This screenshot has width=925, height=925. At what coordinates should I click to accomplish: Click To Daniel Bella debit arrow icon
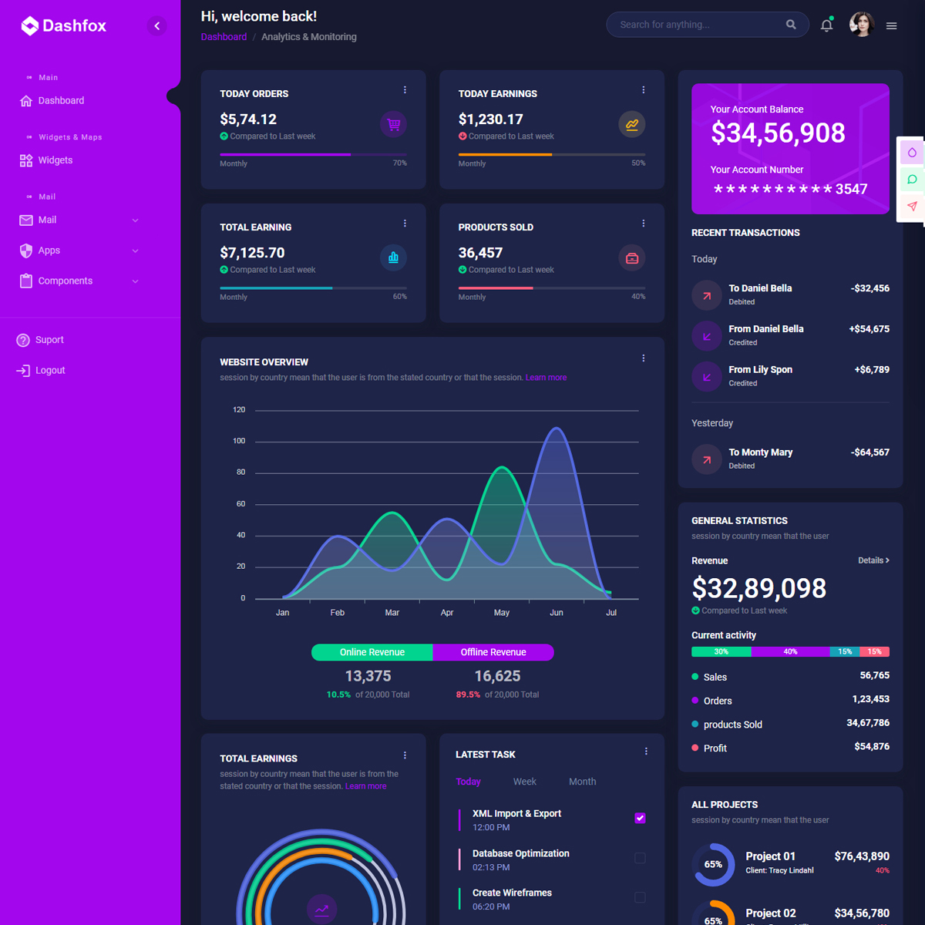(707, 295)
